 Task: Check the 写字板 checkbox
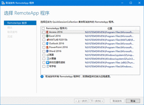coord(44,66)
